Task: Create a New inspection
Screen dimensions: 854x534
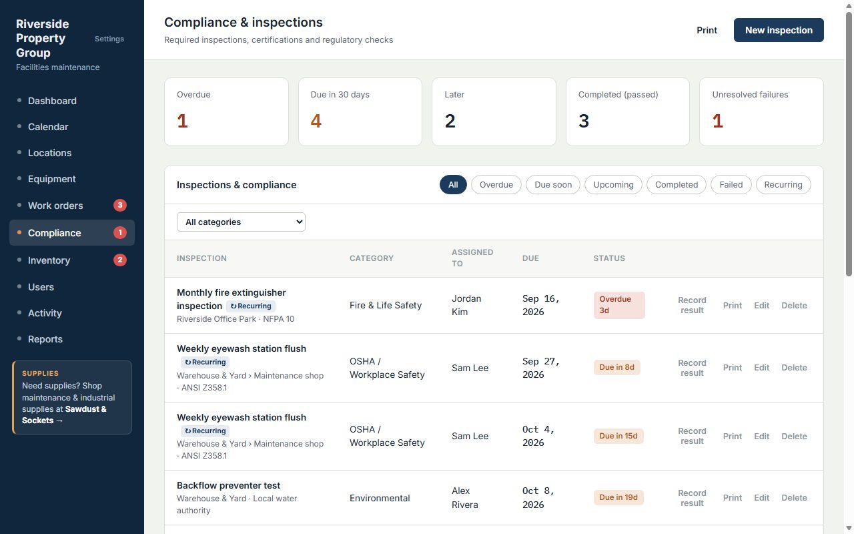Action: coord(779,30)
